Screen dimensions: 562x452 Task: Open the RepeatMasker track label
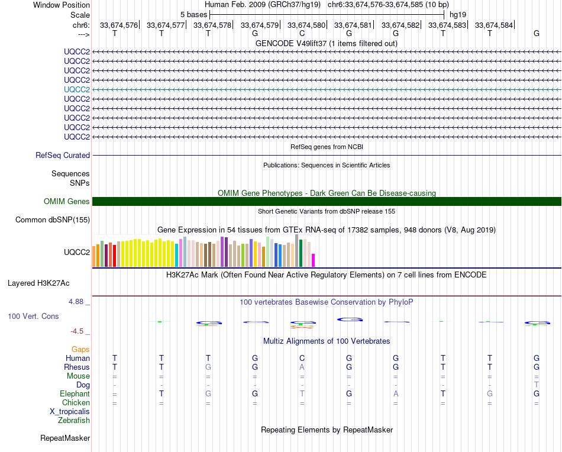pyautogui.click(x=65, y=438)
